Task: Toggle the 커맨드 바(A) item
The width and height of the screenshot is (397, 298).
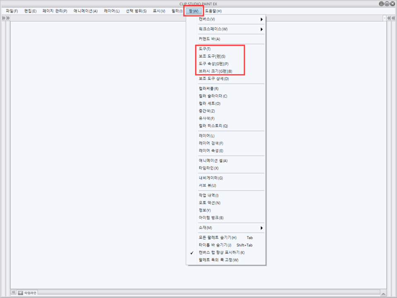Action: (x=231, y=39)
